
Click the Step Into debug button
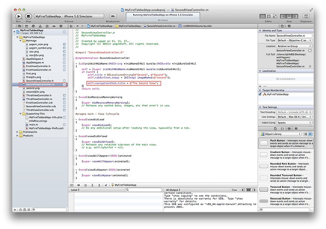coord(92,185)
